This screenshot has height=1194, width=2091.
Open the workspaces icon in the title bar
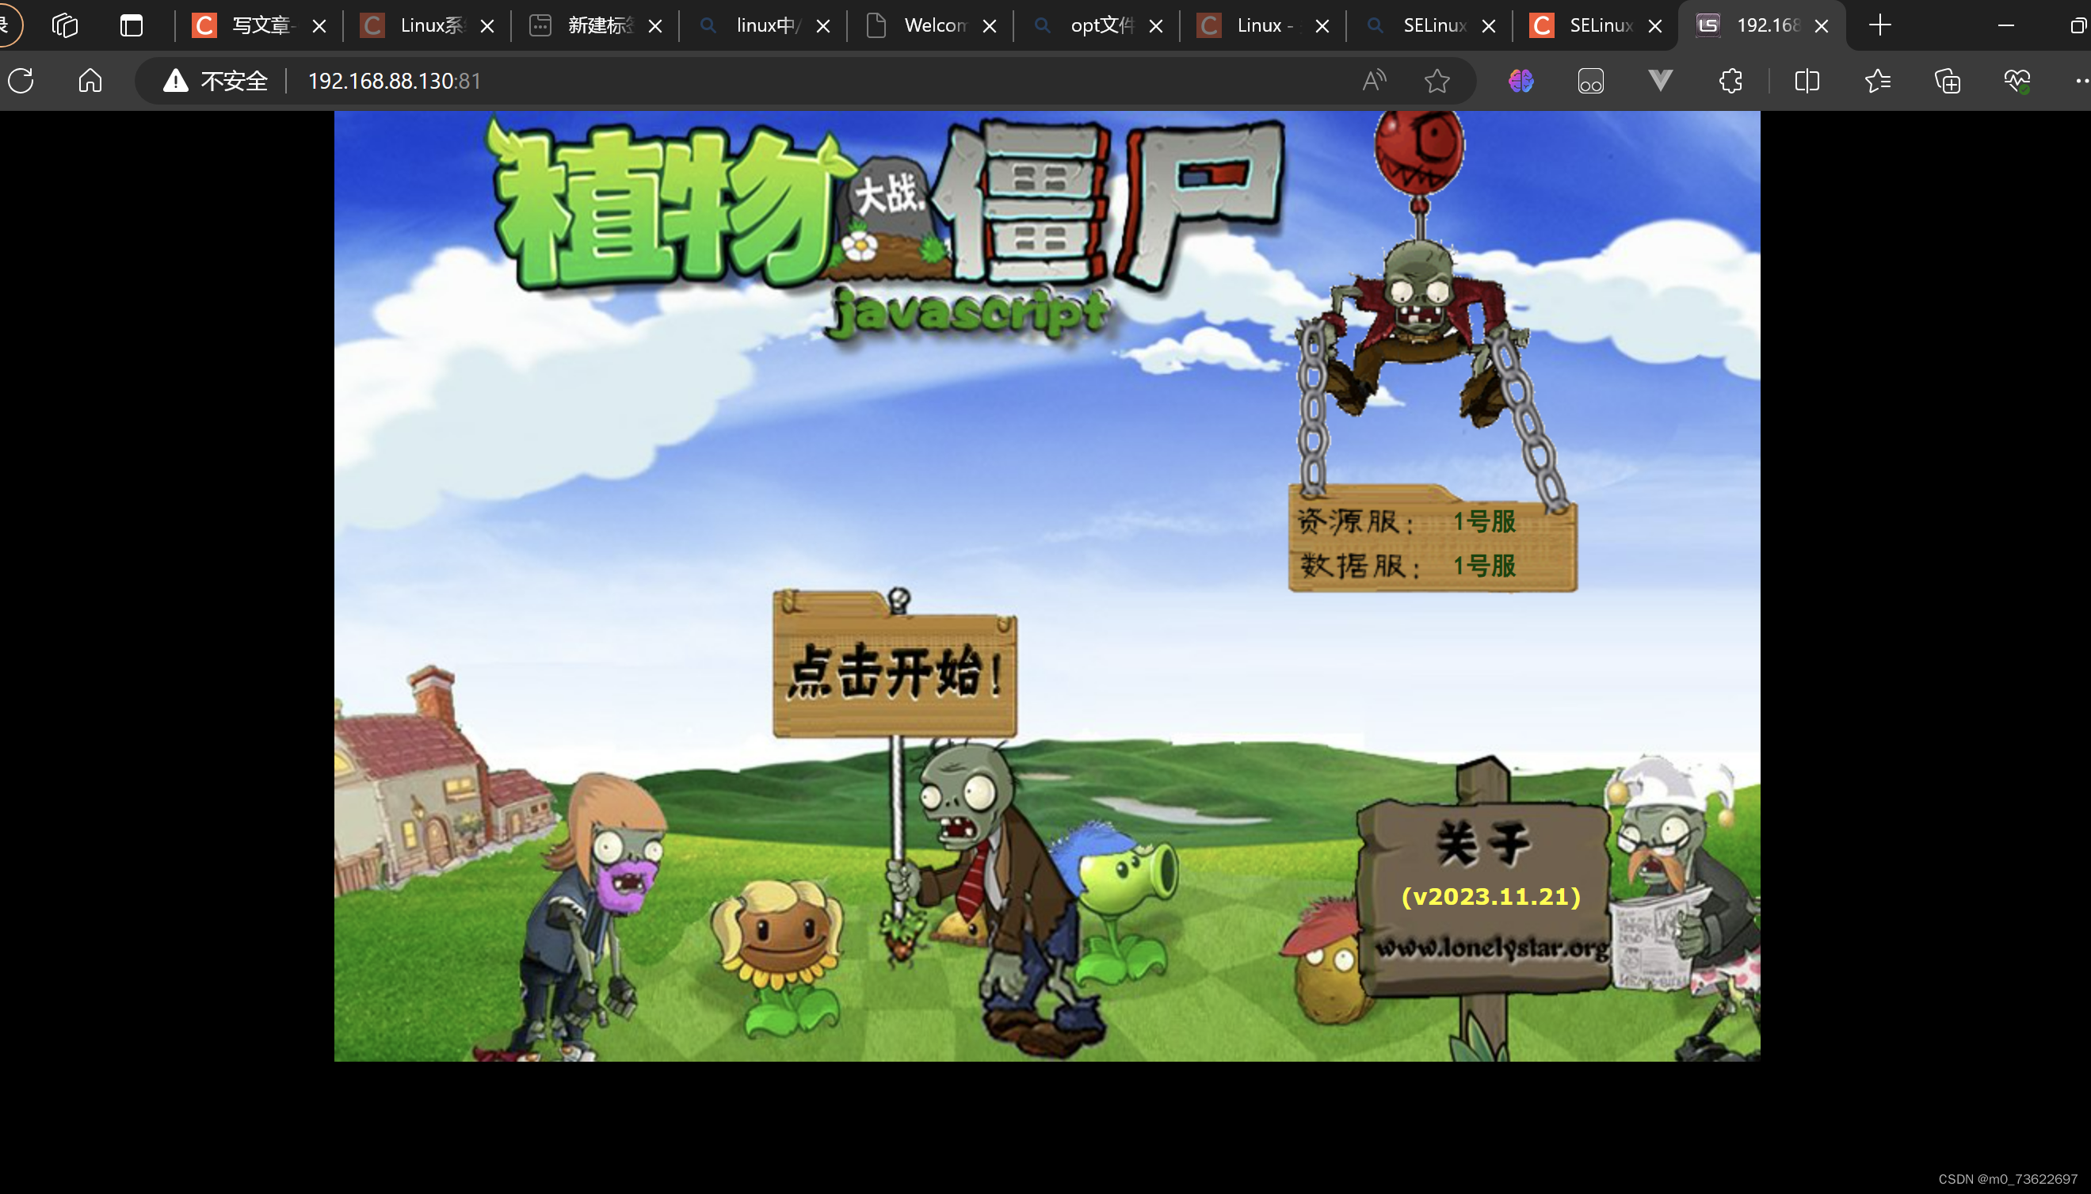tap(65, 25)
